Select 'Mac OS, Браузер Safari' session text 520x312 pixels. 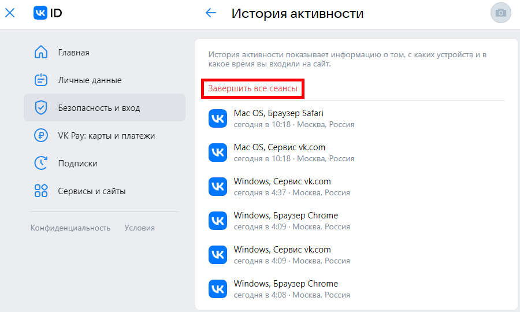(x=278, y=113)
